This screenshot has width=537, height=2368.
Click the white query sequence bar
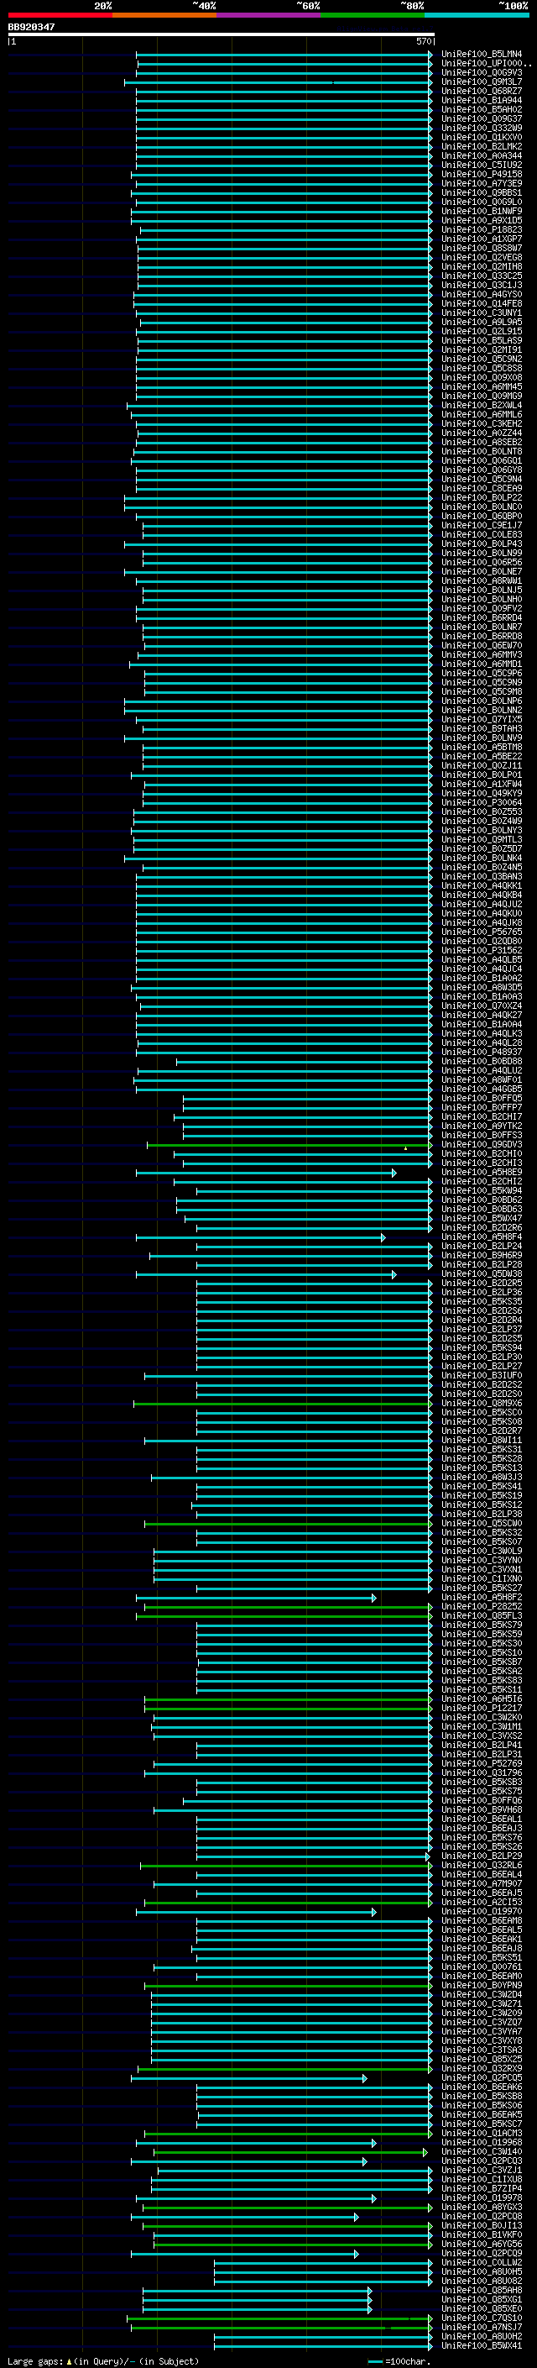222,34
